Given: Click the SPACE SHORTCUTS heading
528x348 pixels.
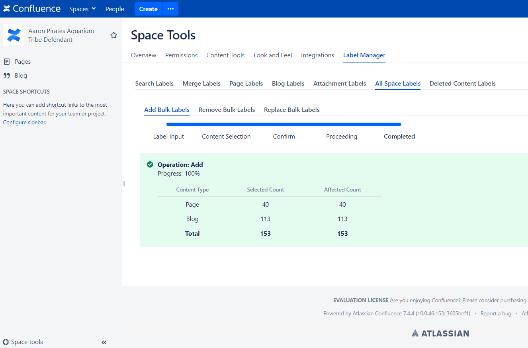Looking at the screenshot, I should 26,92.
